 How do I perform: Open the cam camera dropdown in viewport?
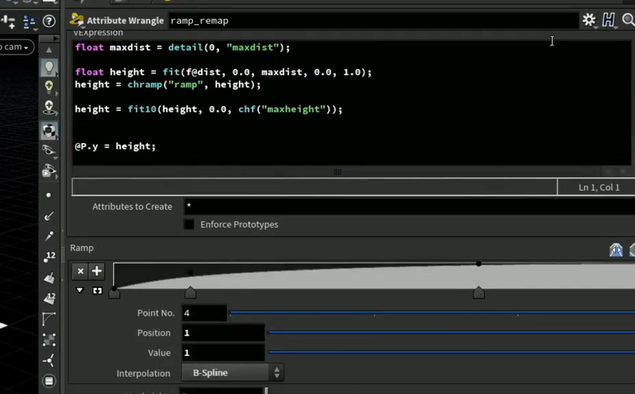16,47
